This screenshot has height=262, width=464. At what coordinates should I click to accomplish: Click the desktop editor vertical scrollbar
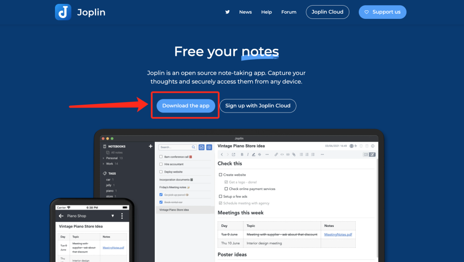(377, 208)
